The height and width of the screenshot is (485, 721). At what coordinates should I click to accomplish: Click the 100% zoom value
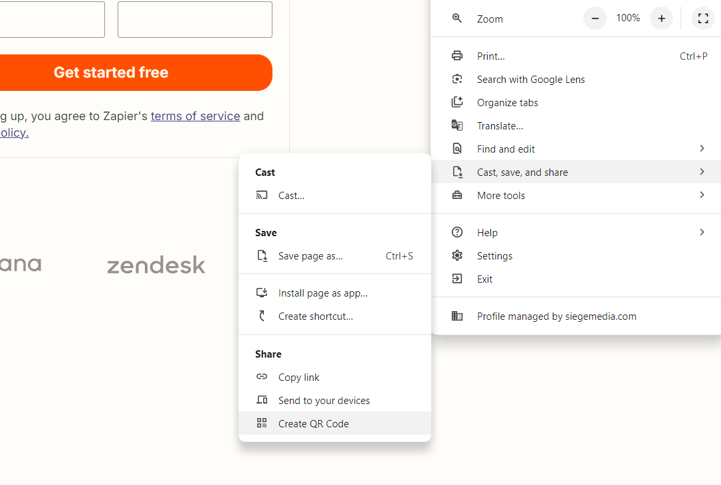click(628, 18)
